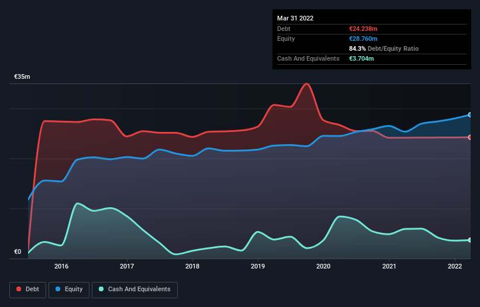480x307 pixels.
Task: Click the 2021 x-axis label
Action: 389,266
